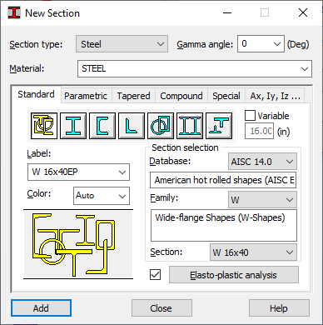Open the Tapered tab
Image resolution: width=323 pixels, height=325 pixels.
[x=133, y=96]
